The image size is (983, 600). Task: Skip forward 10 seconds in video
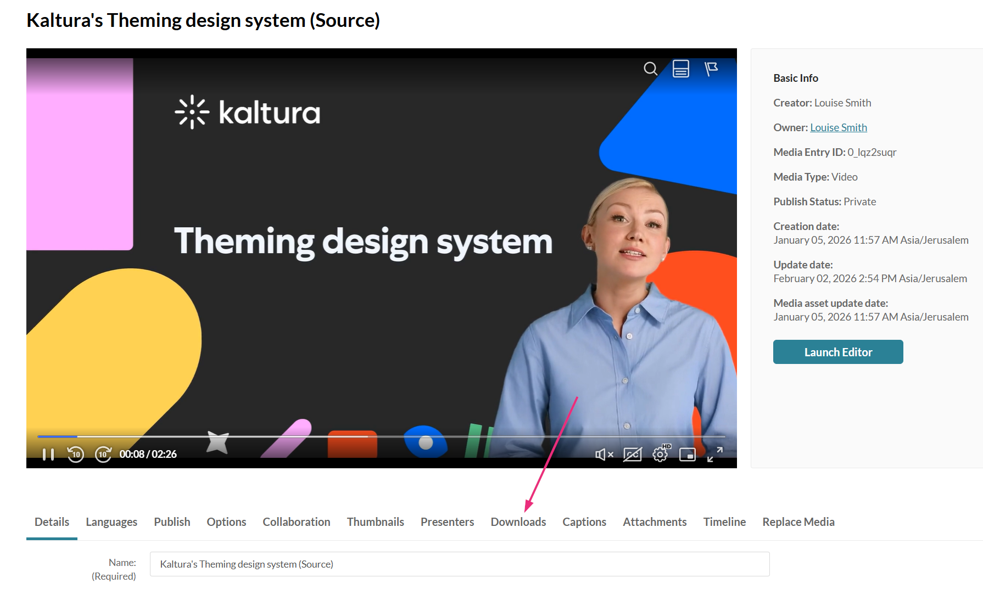point(103,455)
